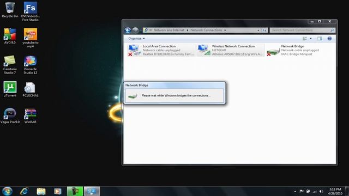The width and height of the screenshot is (349, 196).
Task: Click the Network and Internet breadcrumb
Action: pyautogui.click(x=169, y=30)
